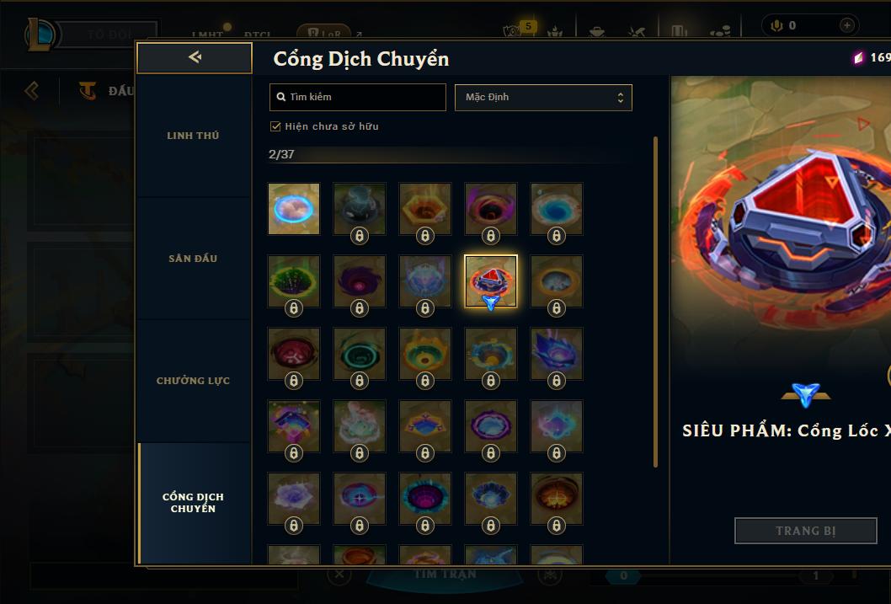Switch to the Chưởng Lực tab
The height and width of the screenshot is (604, 891).
click(x=193, y=381)
